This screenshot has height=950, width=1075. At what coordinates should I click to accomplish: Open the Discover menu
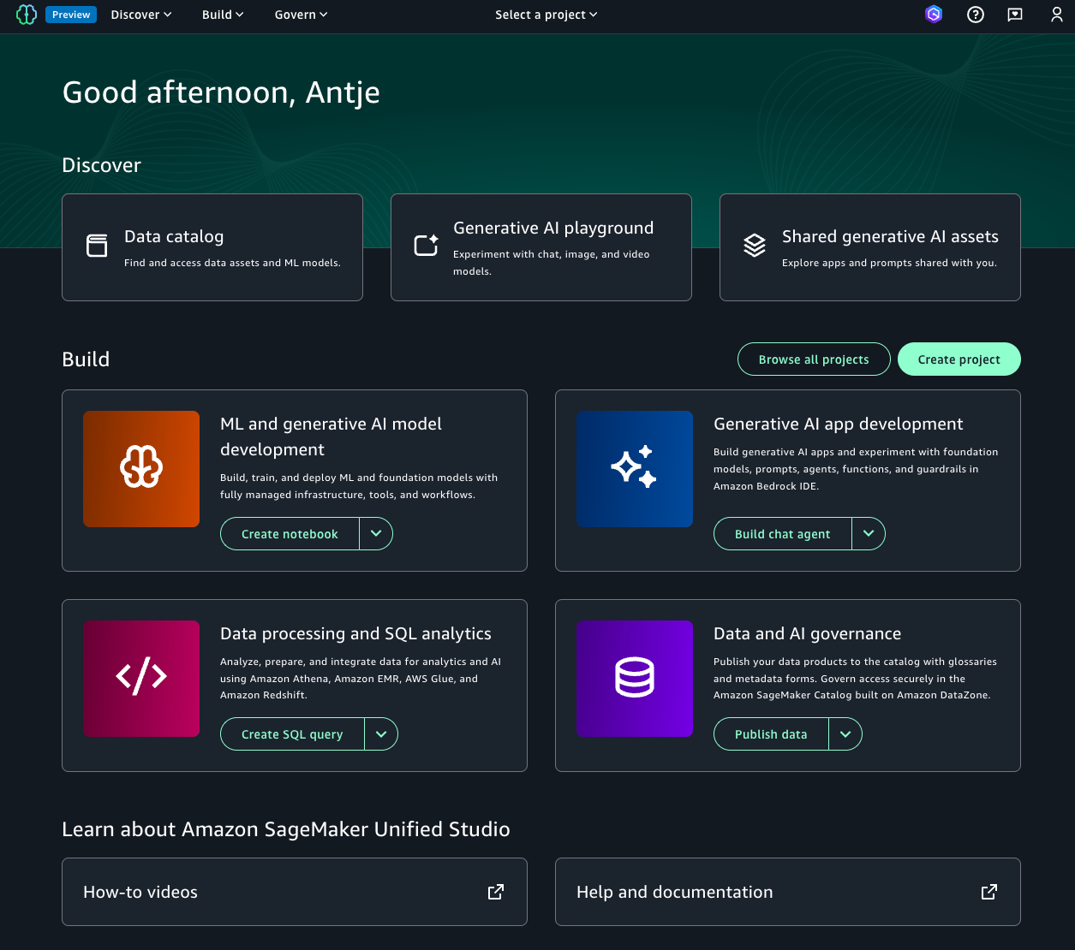tap(141, 15)
